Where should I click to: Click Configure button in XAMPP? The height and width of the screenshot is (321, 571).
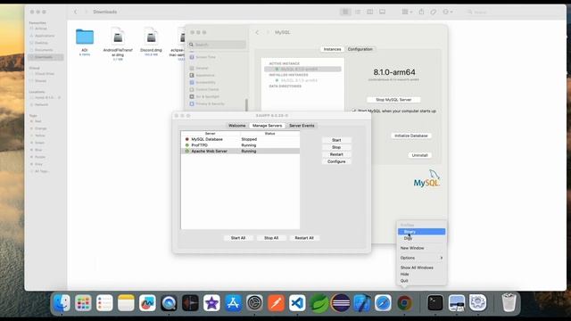[336, 161]
